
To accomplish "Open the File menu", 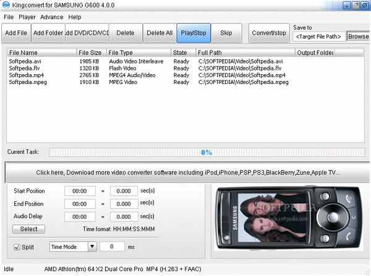I will (9, 17).
